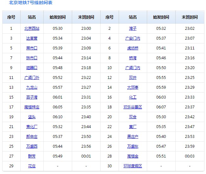The height and width of the screenshot is (174, 206).
Task: Select the 23:53 last train time
Action: 190,137
